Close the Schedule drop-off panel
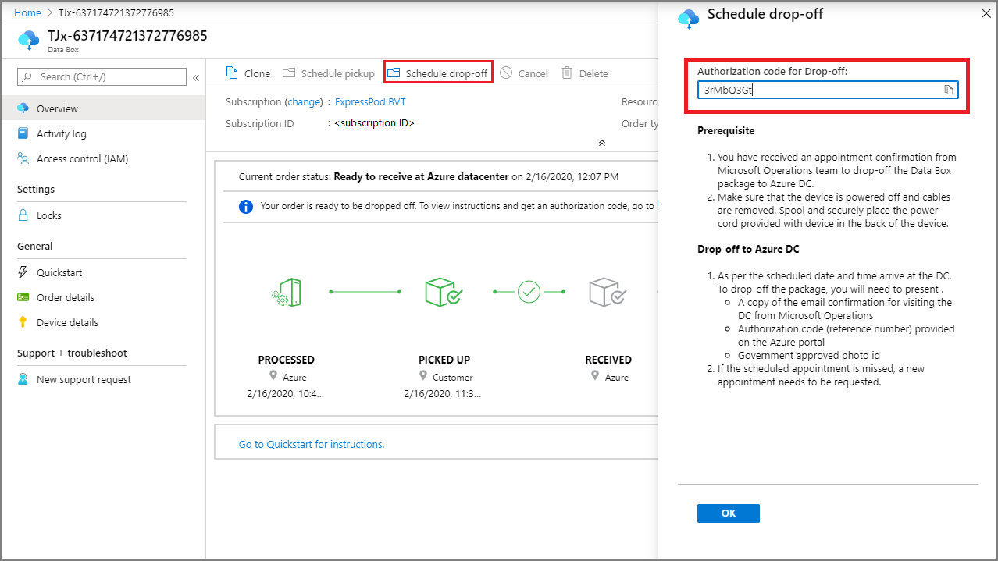This screenshot has width=998, height=561. (985, 14)
